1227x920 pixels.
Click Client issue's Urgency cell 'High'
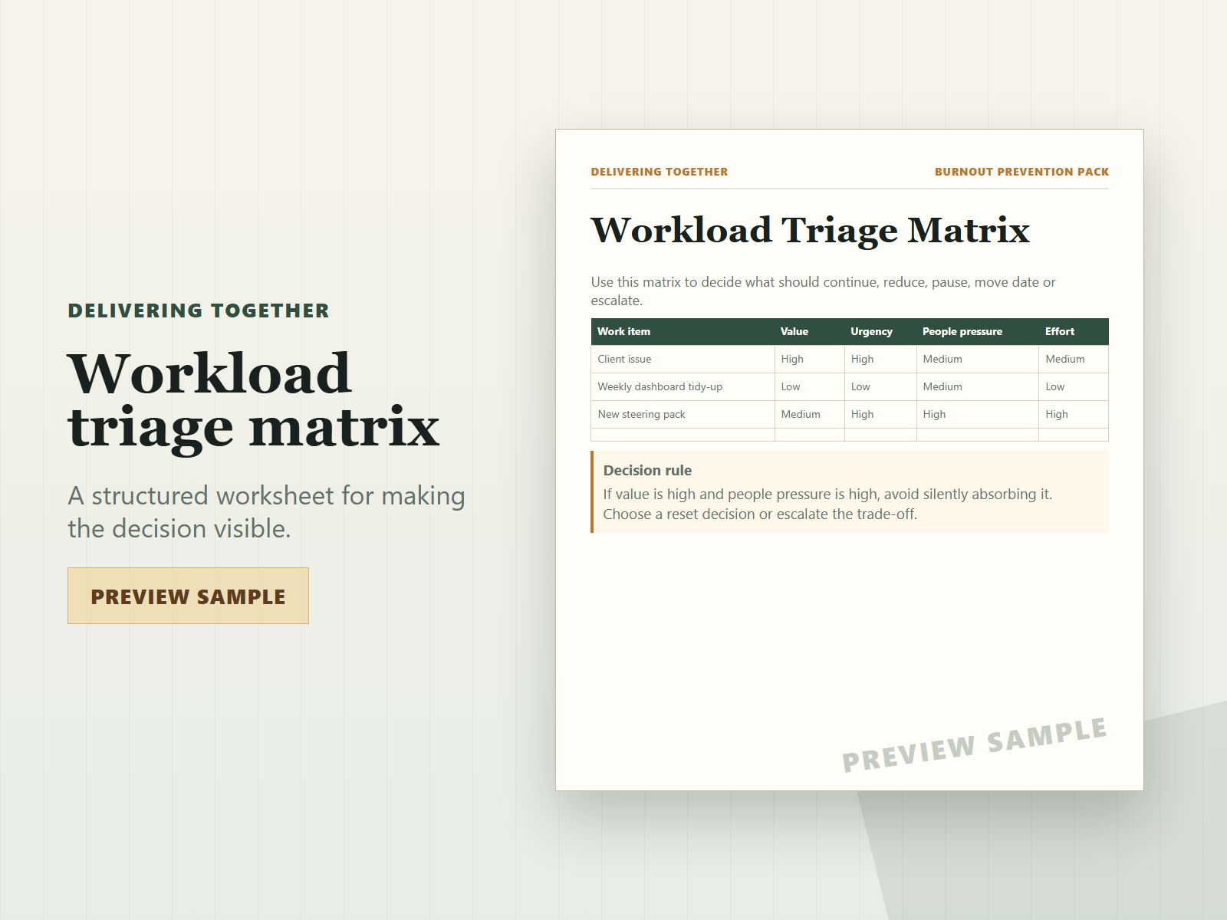880,359
